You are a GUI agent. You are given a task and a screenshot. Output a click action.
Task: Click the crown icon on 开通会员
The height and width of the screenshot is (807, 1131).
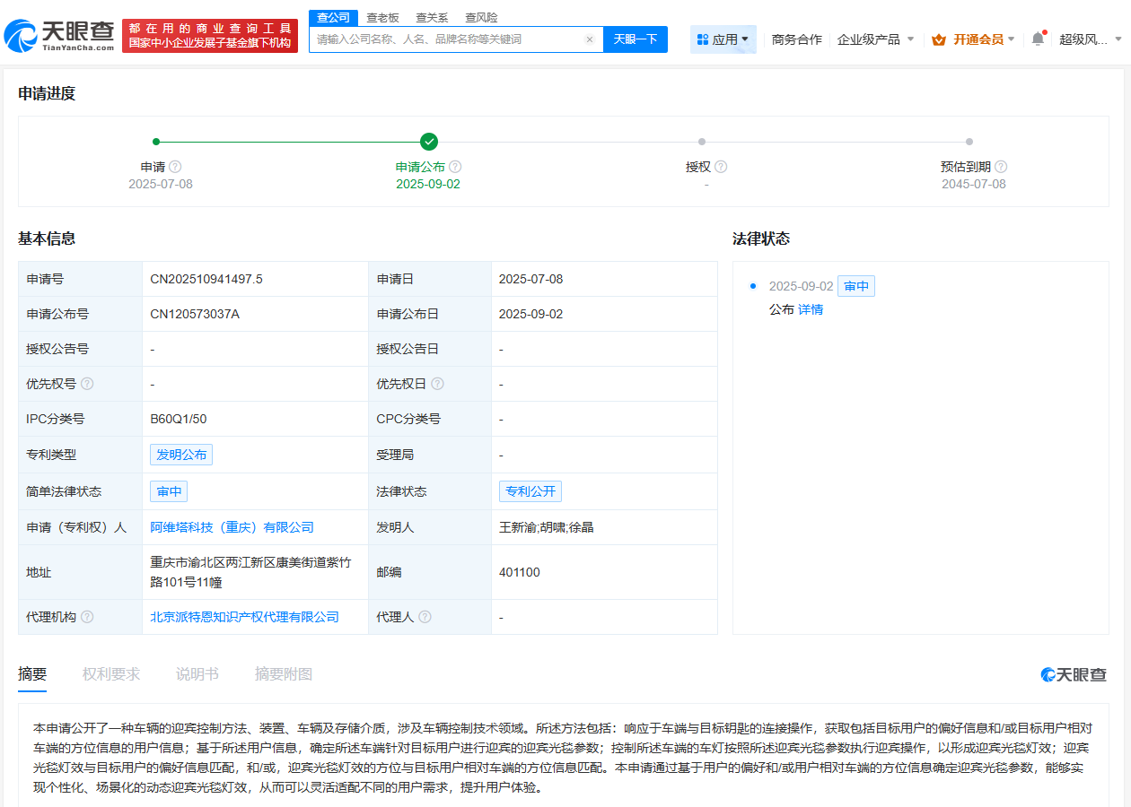[x=939, y=39]
